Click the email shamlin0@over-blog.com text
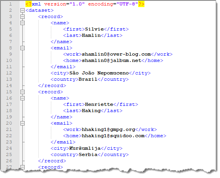220x178 pixels. click(116, 54)
